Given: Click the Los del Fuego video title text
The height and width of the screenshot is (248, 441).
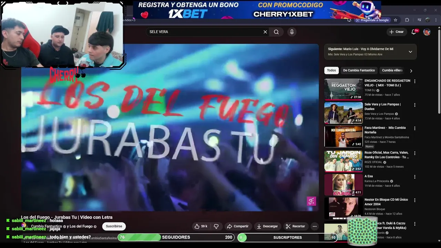Looking at the screenshot, I should (x=67, y=217).
